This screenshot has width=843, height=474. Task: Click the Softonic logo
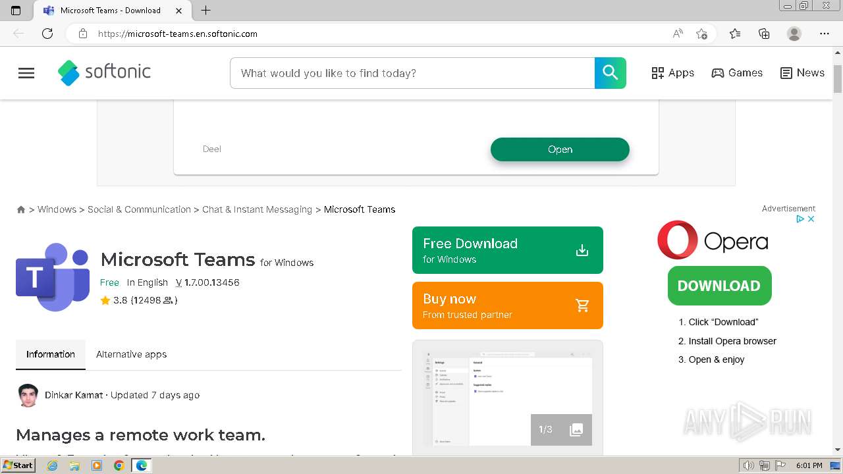point(104,72)
